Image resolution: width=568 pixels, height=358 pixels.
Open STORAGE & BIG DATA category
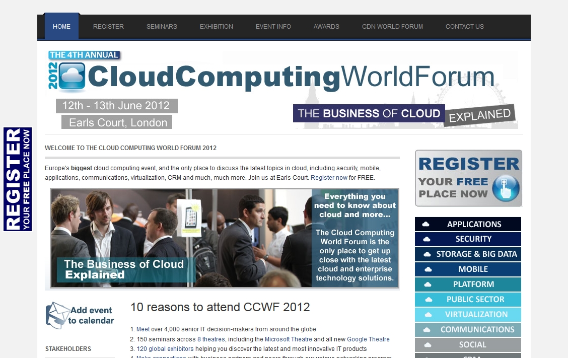(468, 254)
